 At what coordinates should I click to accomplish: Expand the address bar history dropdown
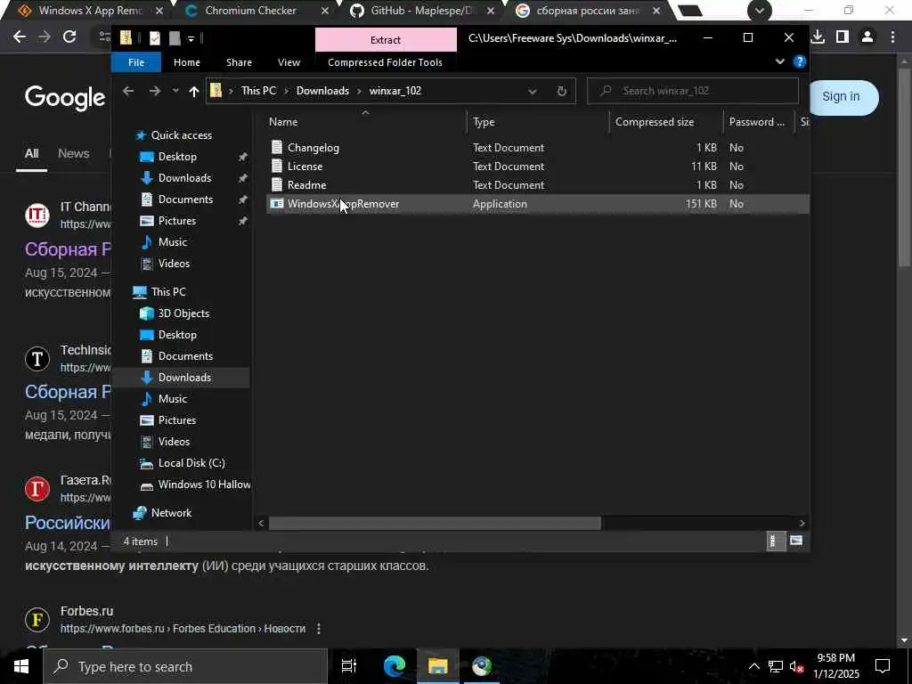coord(532,92)
